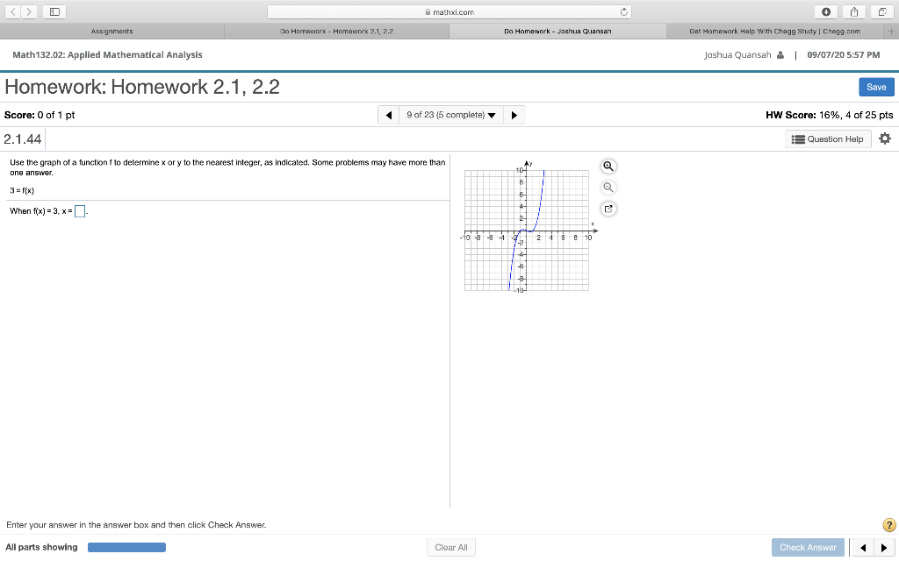Open the Question Help dropdown
This screenshot has height=561, width=899.
tap(826, 138)
